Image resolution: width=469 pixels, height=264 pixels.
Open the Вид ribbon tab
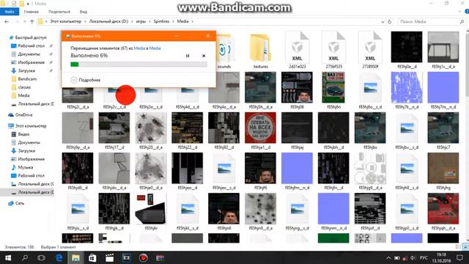(x=84, y=12)
